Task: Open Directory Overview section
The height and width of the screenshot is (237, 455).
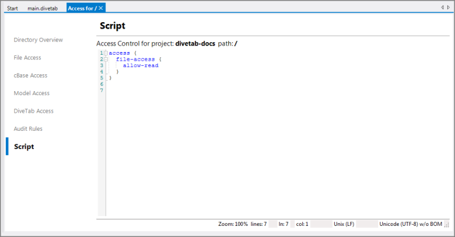Action: [x=38, y=40]
